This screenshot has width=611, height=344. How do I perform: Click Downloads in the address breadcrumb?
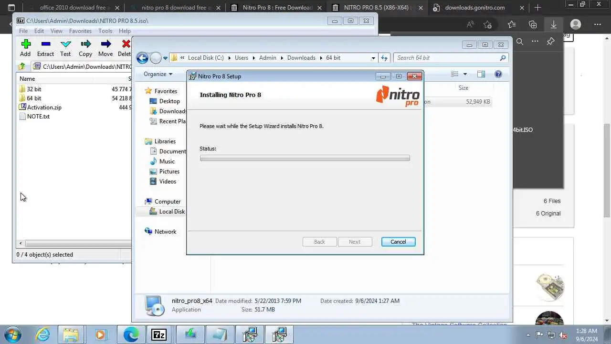click(x=301, y=58)
